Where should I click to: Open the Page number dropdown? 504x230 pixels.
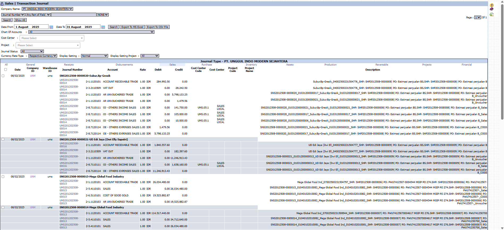[478, 18]
